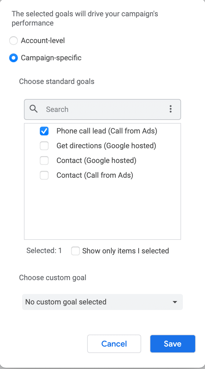Click the custom goal dropdown arrow

coord(175,302)
